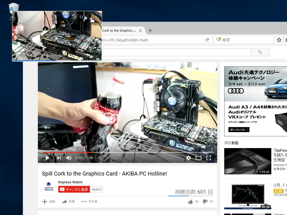Open the Impress Watch channel avatar
This screenshot has width=287, height=215.
pos(49,186)
